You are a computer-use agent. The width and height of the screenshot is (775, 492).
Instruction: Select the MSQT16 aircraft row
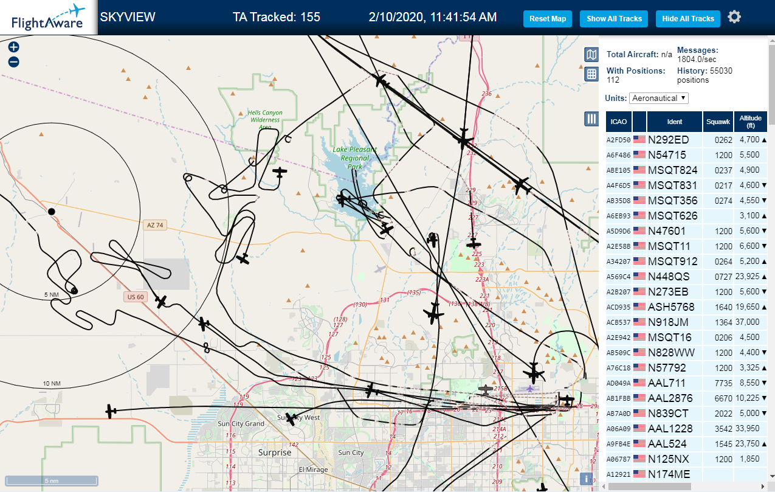pos(687,337)
